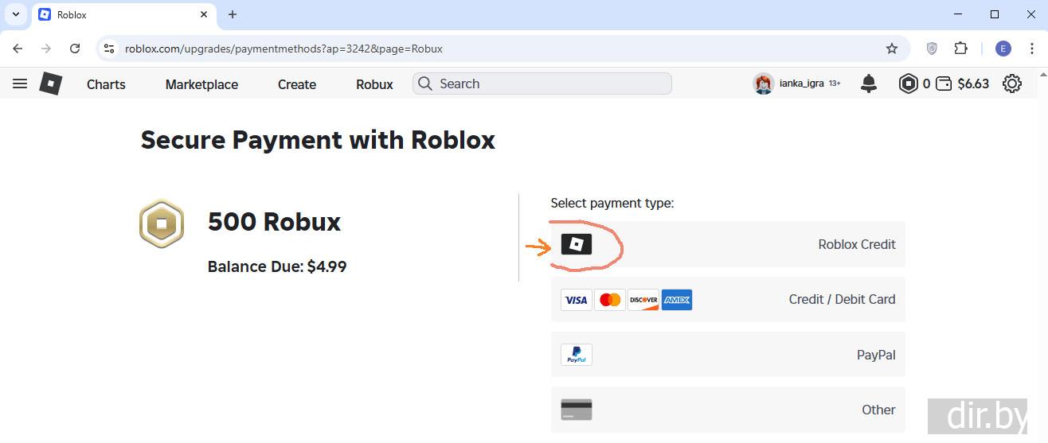Open the Create nav link
1048x443 pixels.
pos(297,84)
